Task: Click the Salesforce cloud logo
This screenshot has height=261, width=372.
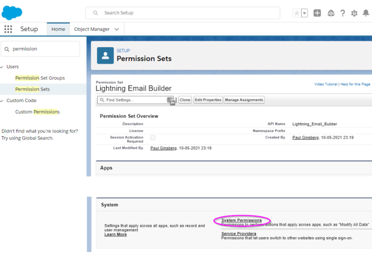Action: pos(11,11)
